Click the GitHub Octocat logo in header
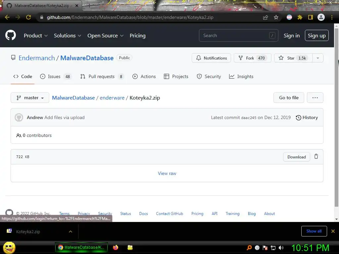The image size is (339, 254). point(11,35)
